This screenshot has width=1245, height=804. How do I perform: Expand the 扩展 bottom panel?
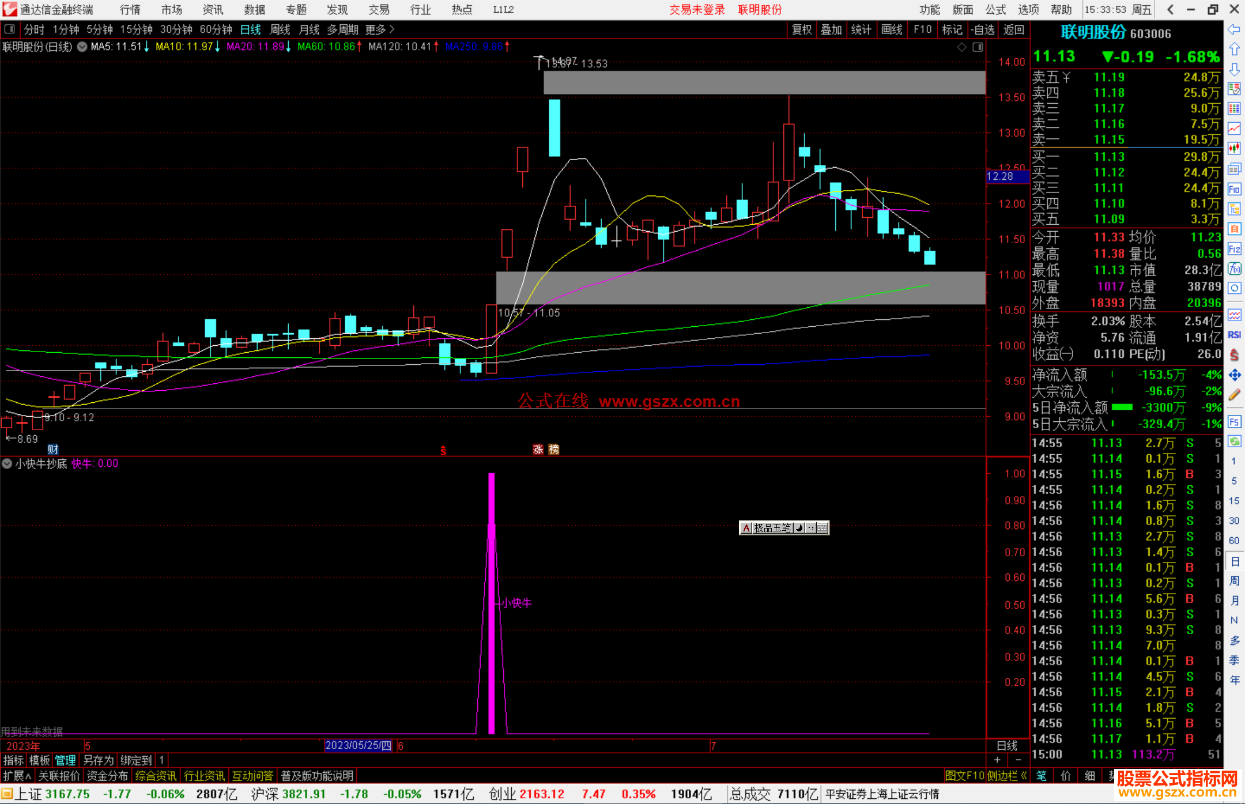[17, 776]
